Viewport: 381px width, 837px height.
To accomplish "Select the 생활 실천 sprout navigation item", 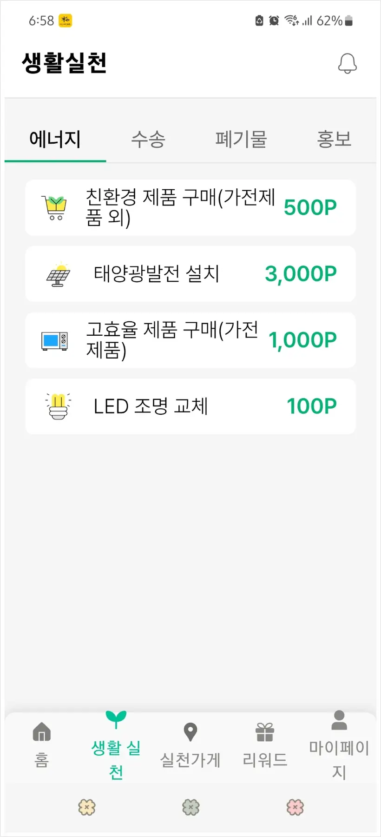I will [116, 744].
